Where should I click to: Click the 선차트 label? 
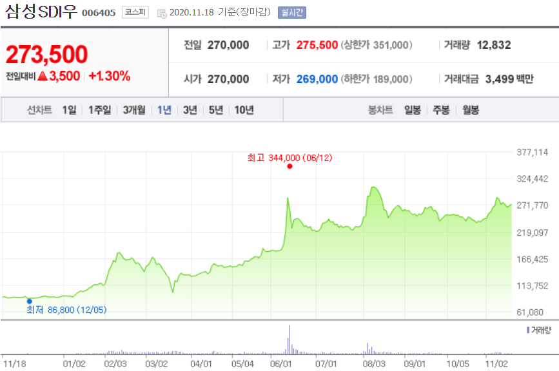pos(39,110)
